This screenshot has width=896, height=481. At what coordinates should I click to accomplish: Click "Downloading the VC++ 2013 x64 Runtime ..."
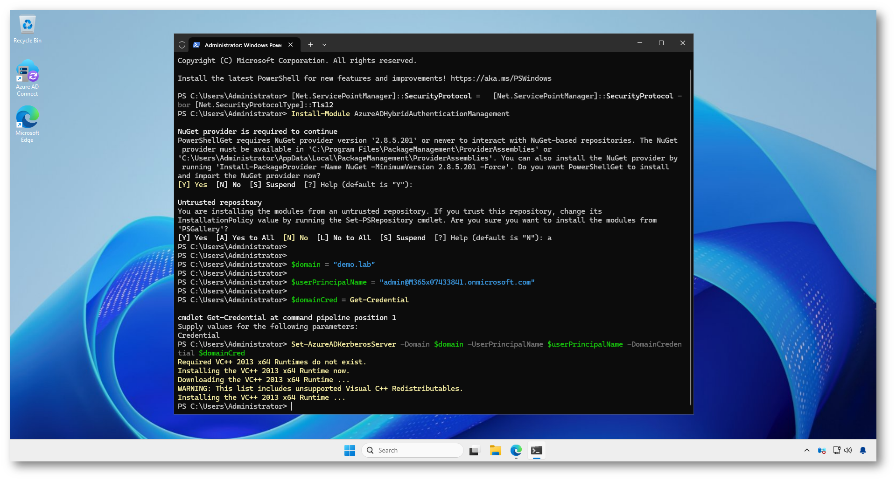tap(264, 380)
